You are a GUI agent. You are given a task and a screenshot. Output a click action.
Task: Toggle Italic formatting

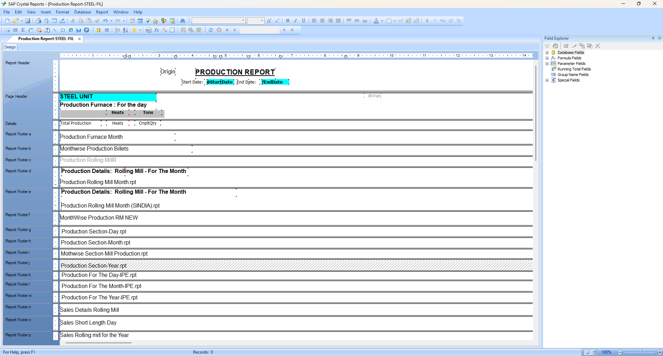[295, 21]
